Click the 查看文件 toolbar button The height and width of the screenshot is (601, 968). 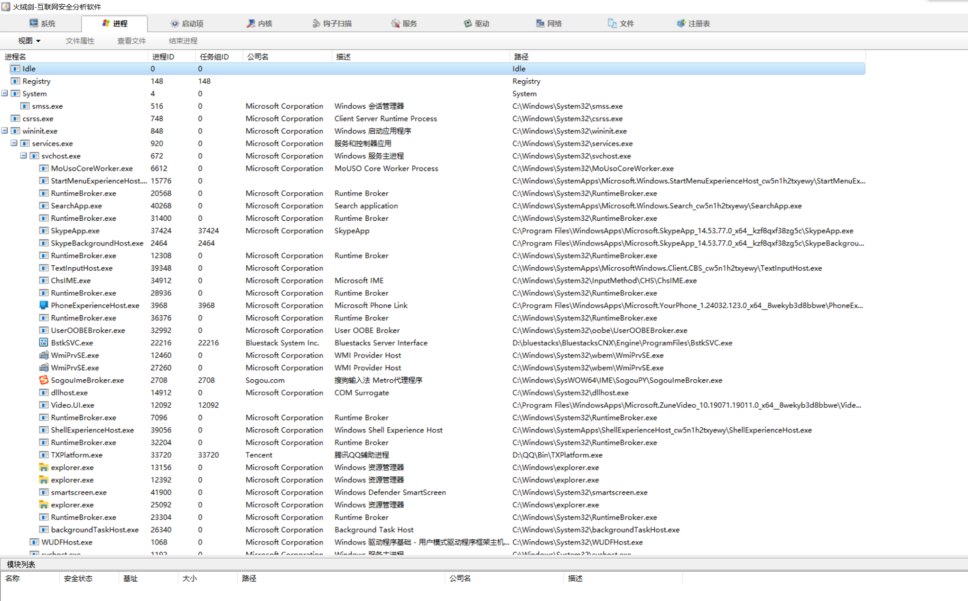[x=131, y=41]
